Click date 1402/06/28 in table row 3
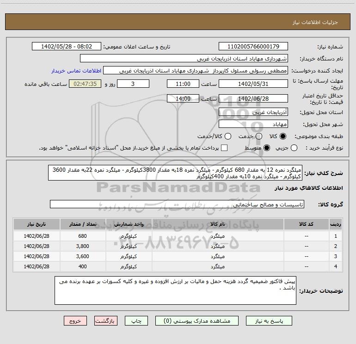The height and width of the screenshot is (344, 356). click(37, 256)
